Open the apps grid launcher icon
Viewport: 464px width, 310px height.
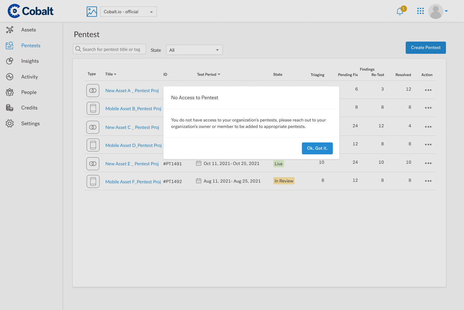(x=420, y=11)
